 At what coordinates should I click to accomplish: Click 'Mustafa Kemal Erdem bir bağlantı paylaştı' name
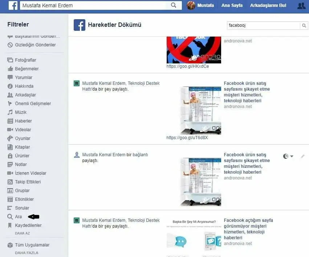click(x=104, y=155)
